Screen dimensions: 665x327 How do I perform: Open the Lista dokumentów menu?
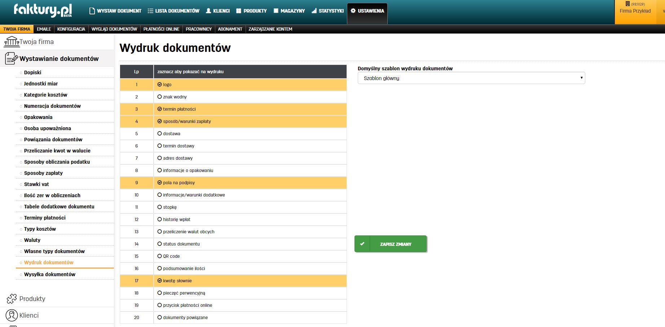point(173,11)
